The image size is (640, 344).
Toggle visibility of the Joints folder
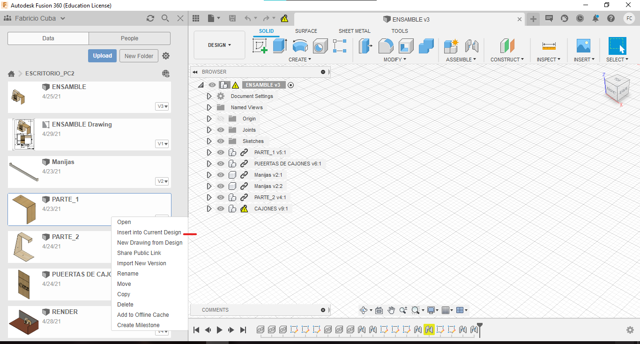(x=221, y=130)
